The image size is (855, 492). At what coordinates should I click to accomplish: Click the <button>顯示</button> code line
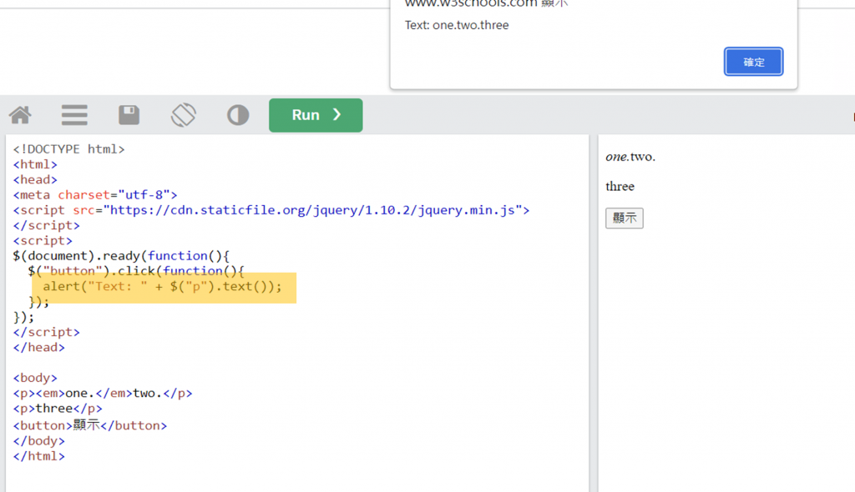[x=90, y=425]
